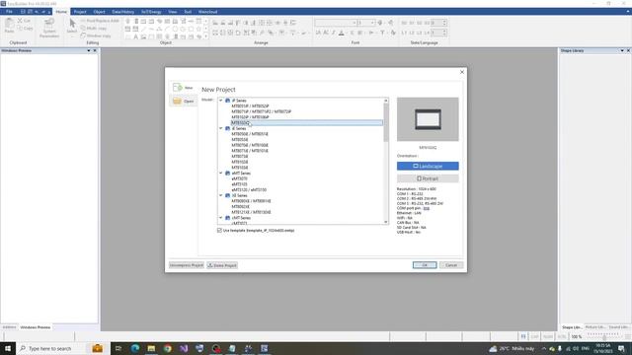This screenshot has height=355, width=632.
Task: Open the font name dropdown in ribbon
Action: pos(354,23)
